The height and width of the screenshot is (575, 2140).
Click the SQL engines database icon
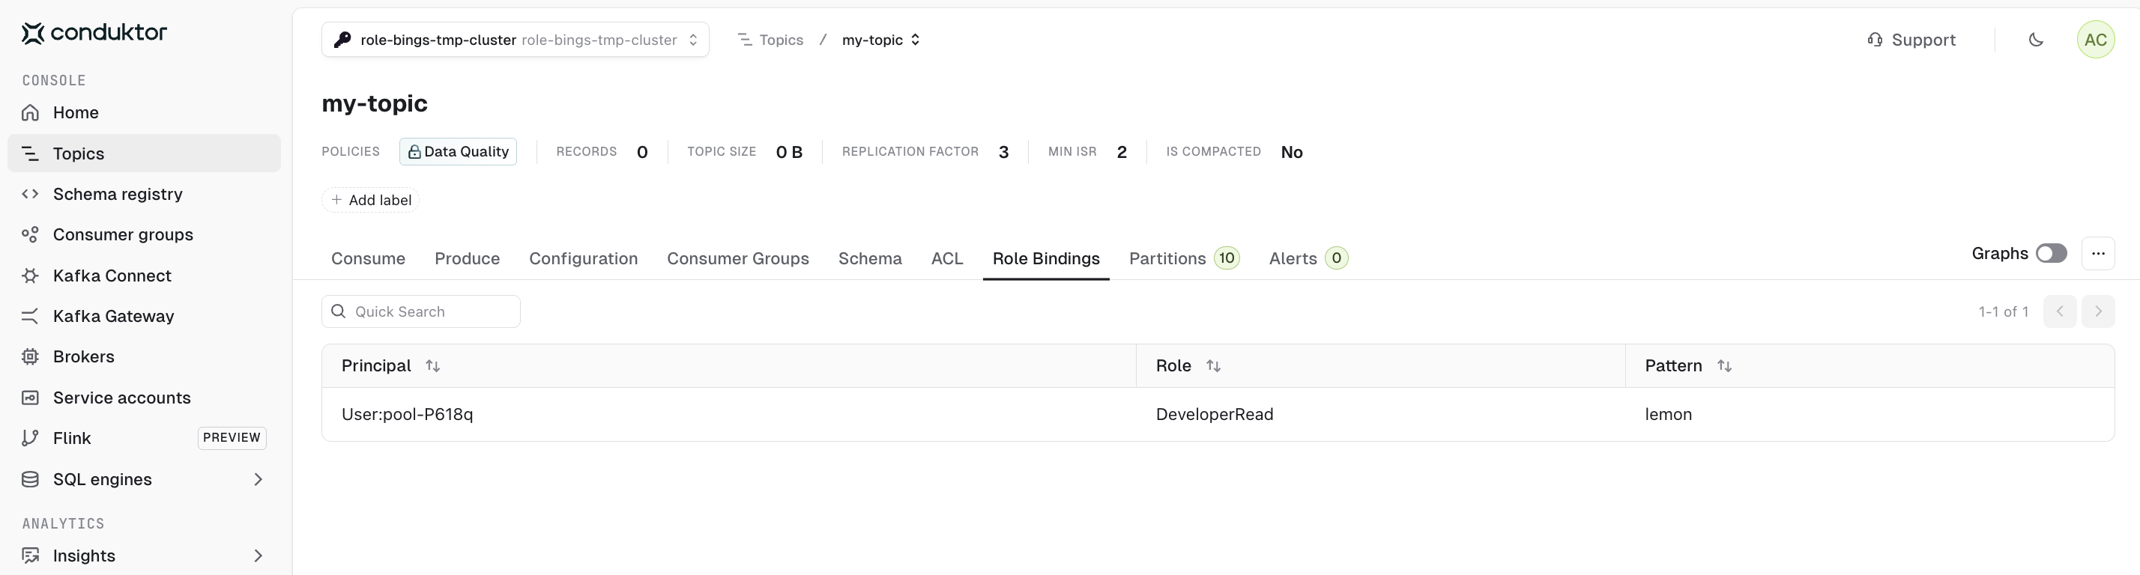coord(31,480)
